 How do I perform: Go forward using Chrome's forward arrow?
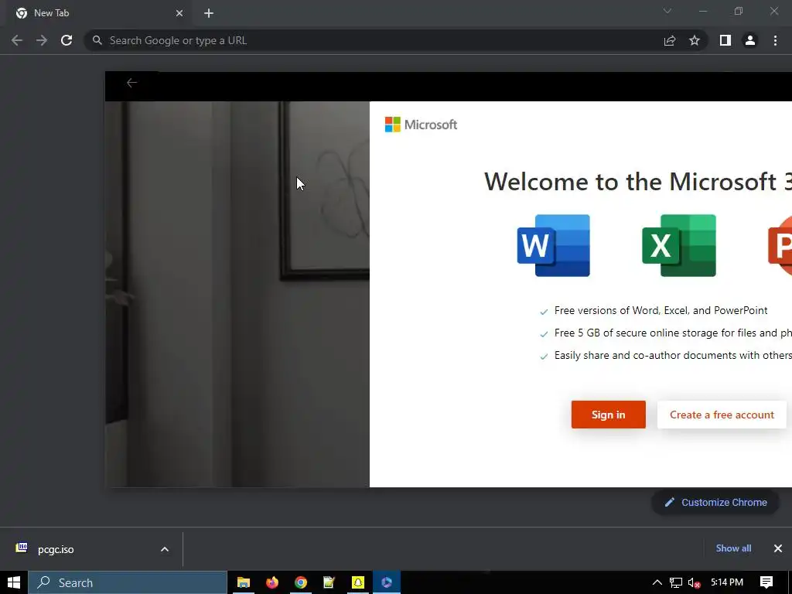42,40
